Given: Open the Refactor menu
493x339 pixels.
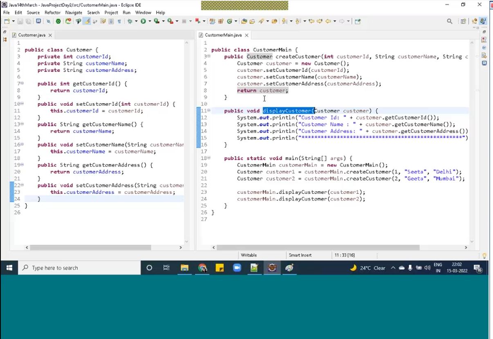Looking at the screenshot, I should point(52,13).
